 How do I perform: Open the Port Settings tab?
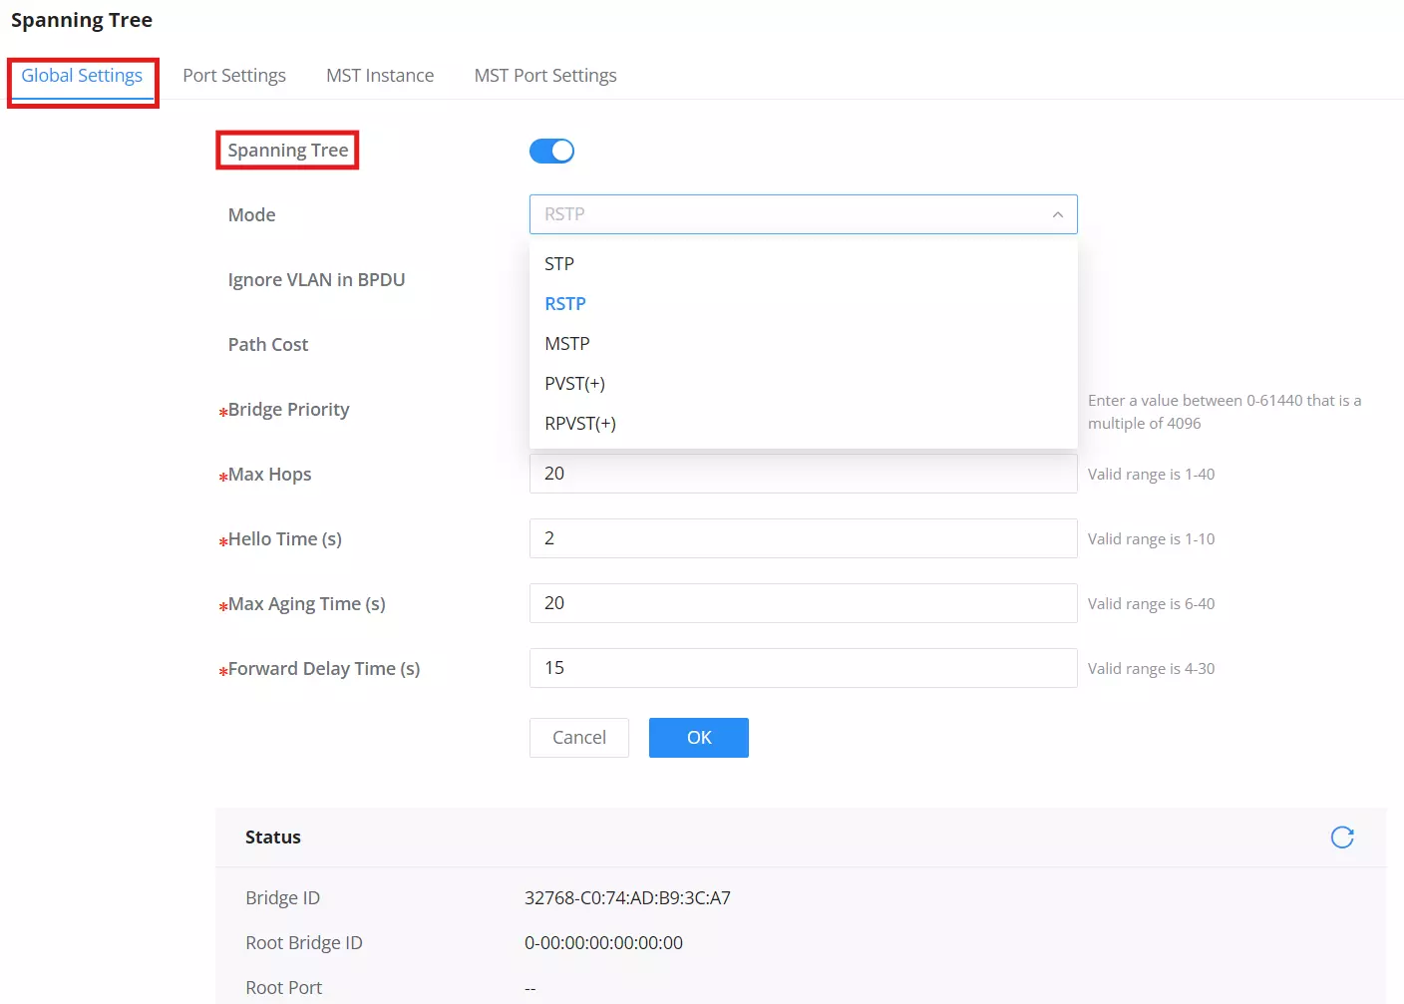pyautogui.click(x=234, y=76)
